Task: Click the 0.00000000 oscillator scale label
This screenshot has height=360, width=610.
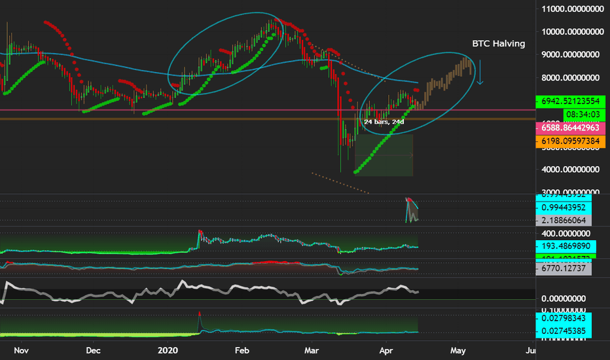Action: 564,298
